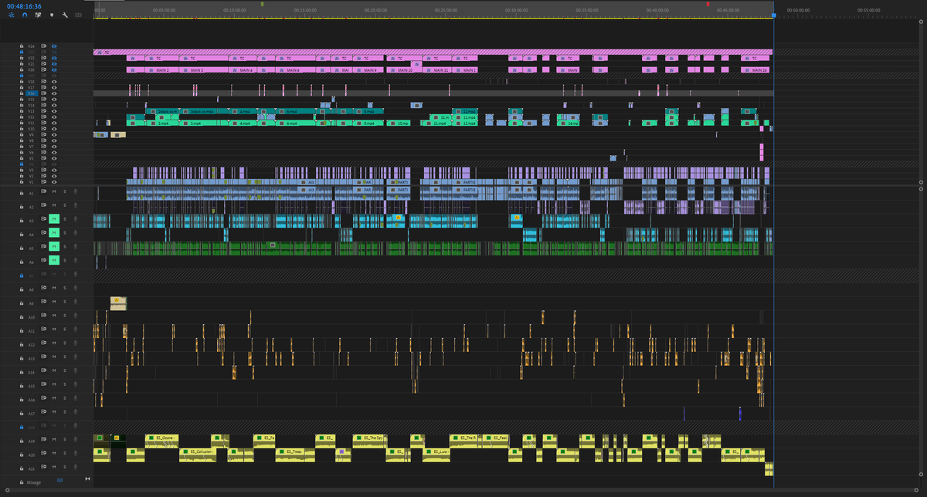Toggle sync lock for track V1
The image size is (927, 497).
click(x=45, y=182)
